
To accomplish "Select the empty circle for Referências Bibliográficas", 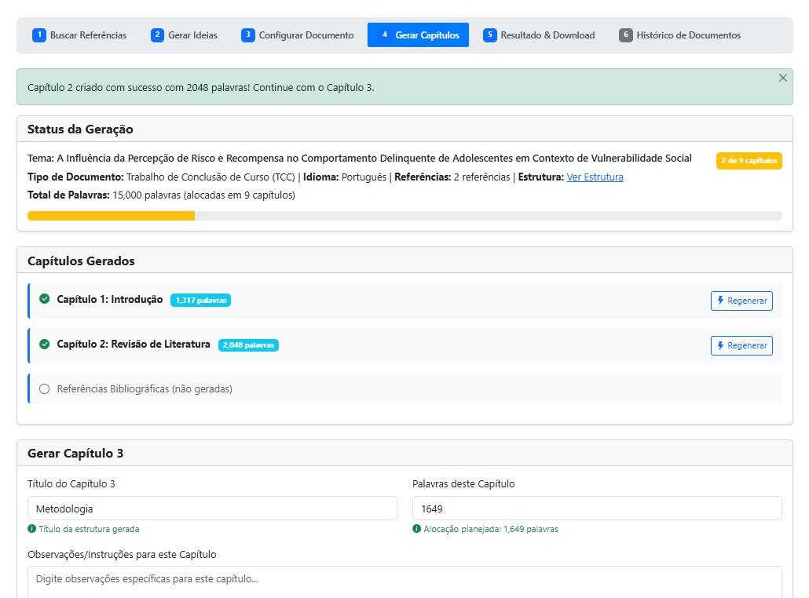I will (x=44, y=388).
